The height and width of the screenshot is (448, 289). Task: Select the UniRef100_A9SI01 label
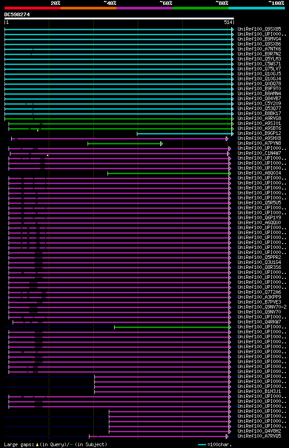259,124
